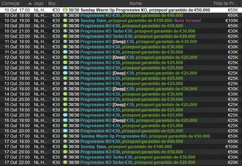This screenshot has width=242, height=166.
Task: Sort by the Jogo column header
Action: (40, 4)
